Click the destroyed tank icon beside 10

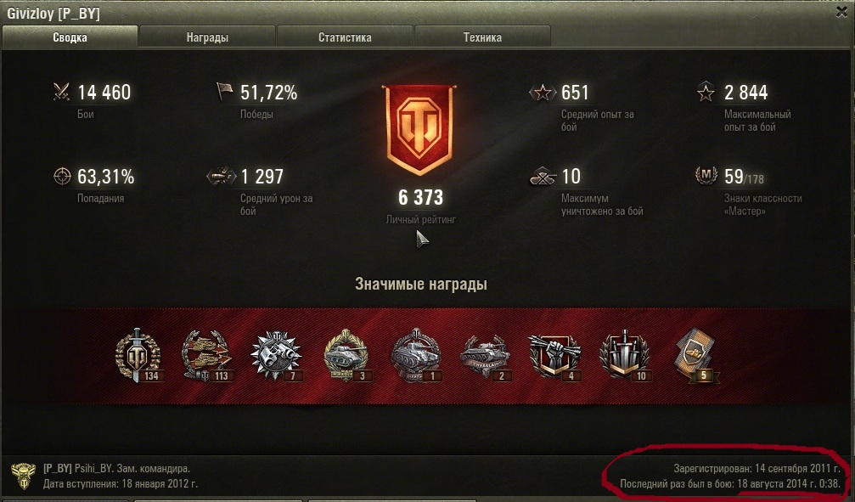point(543,176)
